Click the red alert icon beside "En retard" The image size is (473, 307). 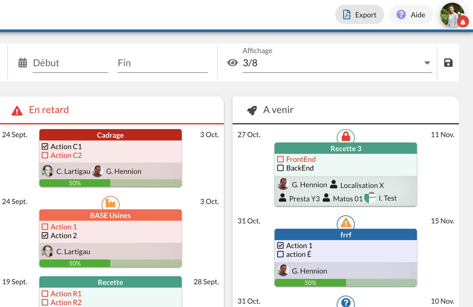tap(16, 110)
